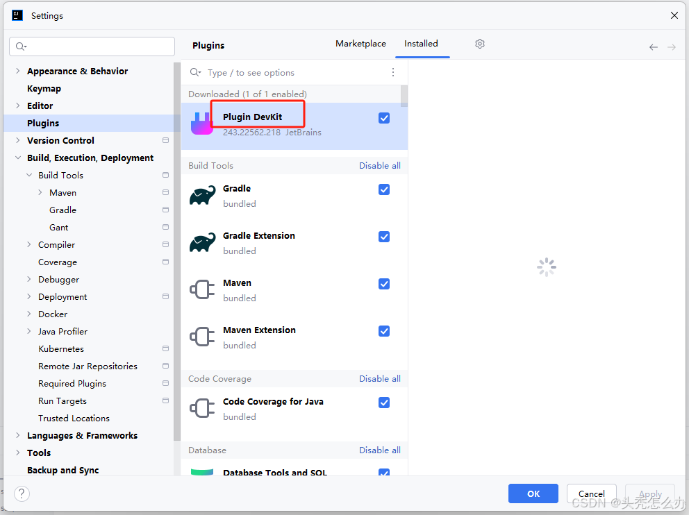Click the plugin list scrollbar thumb

click(x=404, y=96)
